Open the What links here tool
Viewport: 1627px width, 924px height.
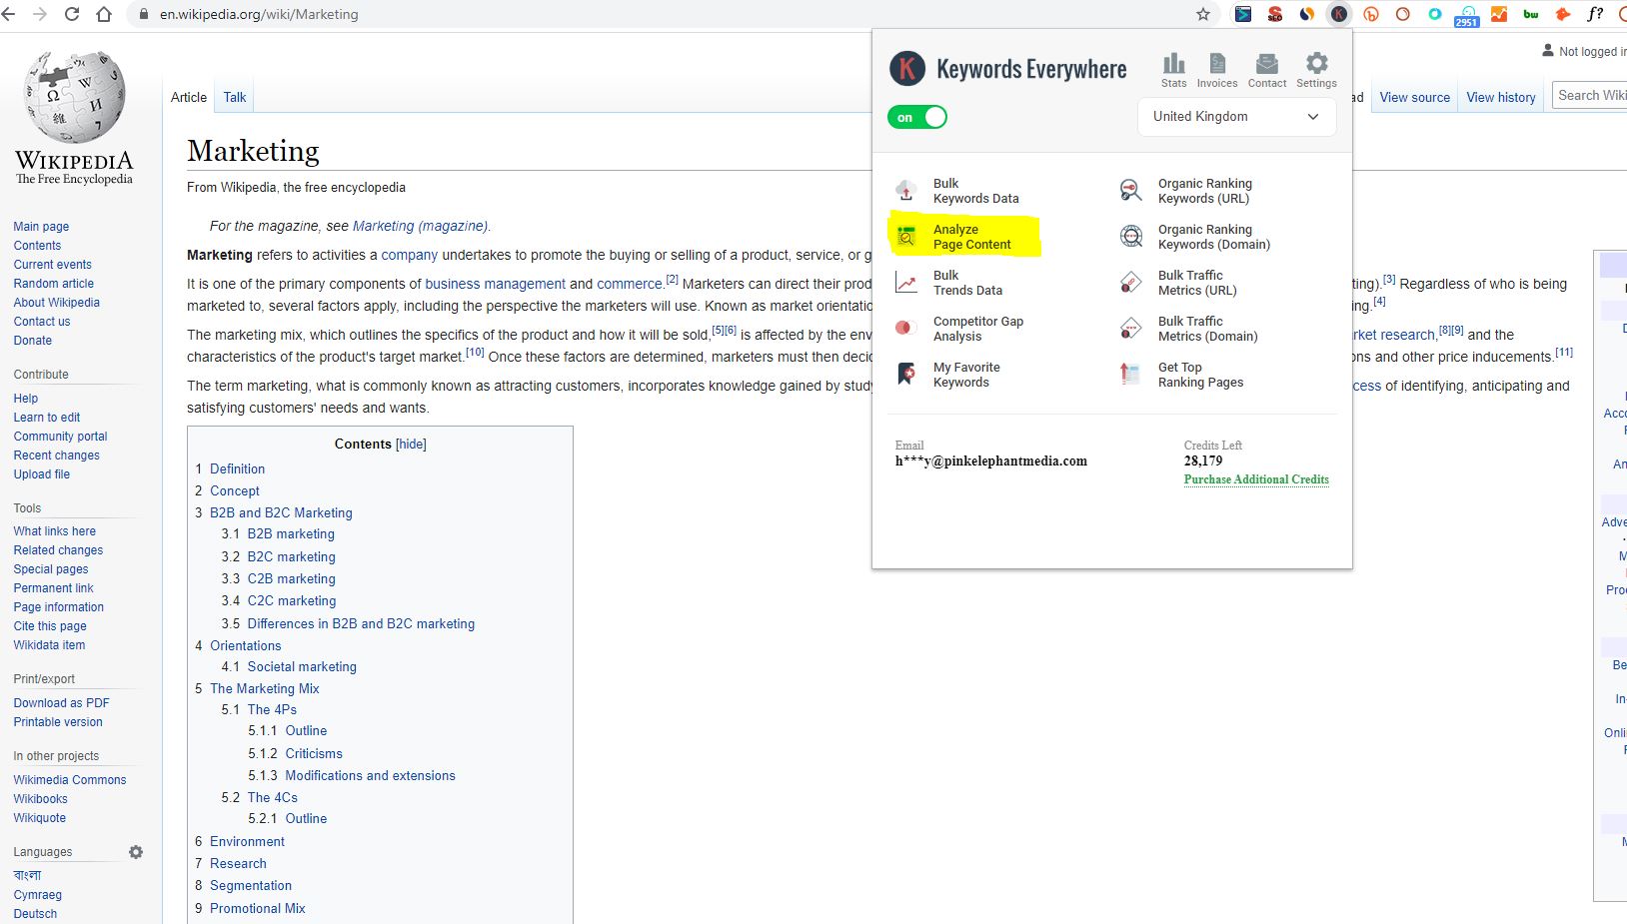tap(54, 531)
